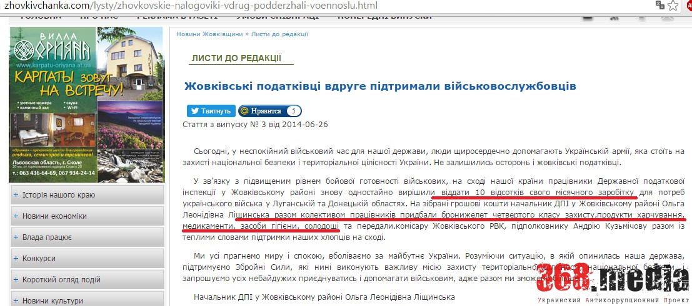Click the article headline about Жовківські податківці
This screenshot has width=692, height=306.
[x=379, y=86]
